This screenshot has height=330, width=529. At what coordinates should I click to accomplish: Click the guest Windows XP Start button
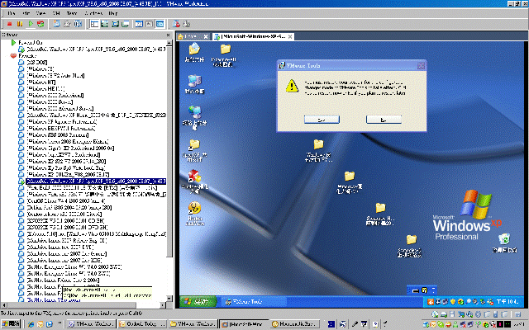tap(199, 303)
